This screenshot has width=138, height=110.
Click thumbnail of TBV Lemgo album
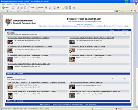tap(10, 59)
